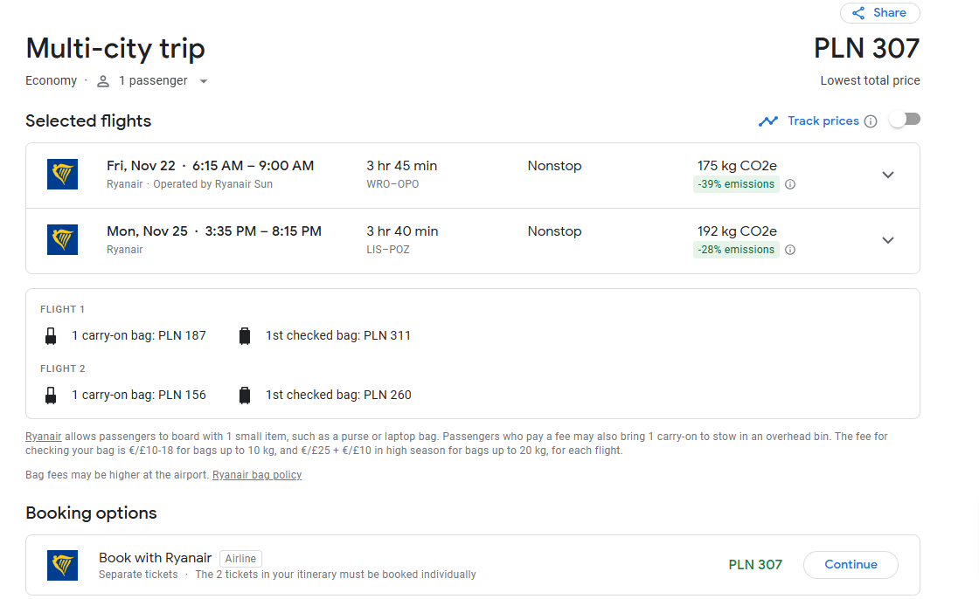Screen dimensions: 979x599
Task: Click the '1st checked bag: PLN 260' text
Action: (338, 395)
